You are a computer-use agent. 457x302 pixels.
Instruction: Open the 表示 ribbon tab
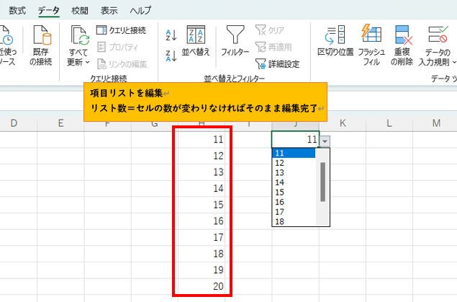(x=109, y=11)
